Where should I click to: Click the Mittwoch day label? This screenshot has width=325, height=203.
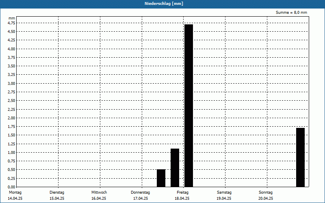pyautogui.click(x=99, y=192)
